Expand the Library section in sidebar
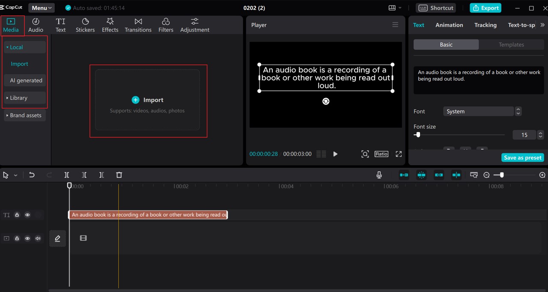 point(25,98)
